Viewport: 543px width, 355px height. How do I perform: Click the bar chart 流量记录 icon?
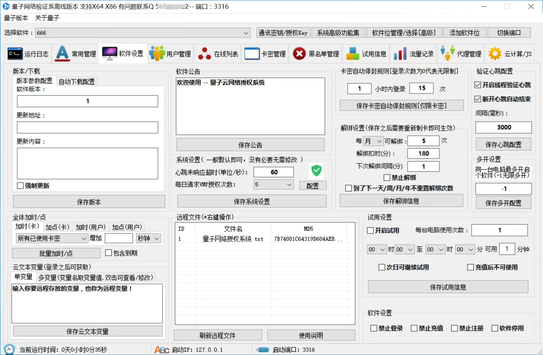[x=400, y=54]
